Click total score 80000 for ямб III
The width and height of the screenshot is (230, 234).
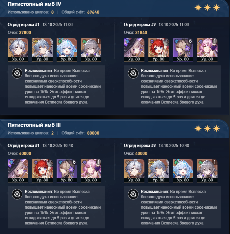coord(93,133)
